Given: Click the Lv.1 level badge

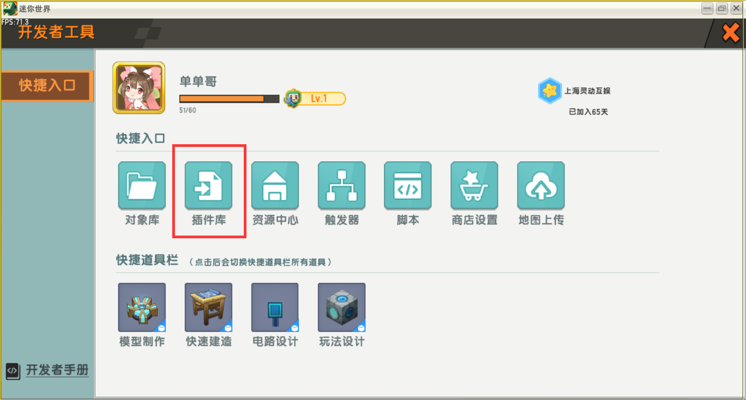Looking at the screenshot, I should [x=315, y=98].
